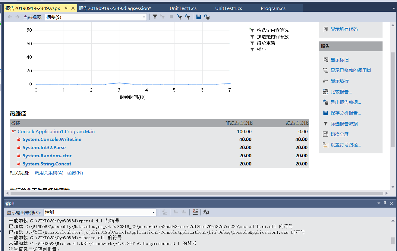Click the icon beside 切换全屏
397x251 pixels.
[326, 134]
